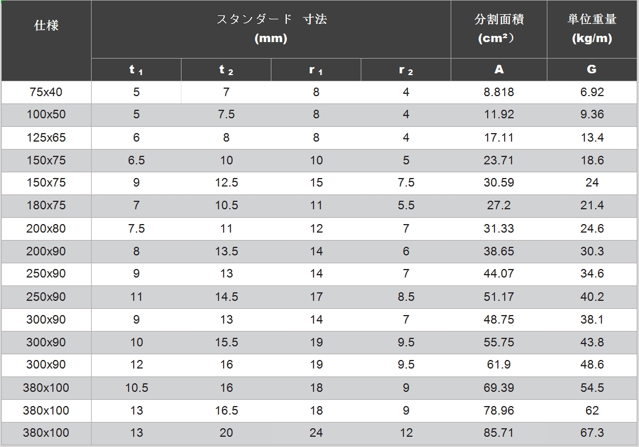Click the unit weight value 62
The width and height of the screenshot is (639, 447).
592,411
